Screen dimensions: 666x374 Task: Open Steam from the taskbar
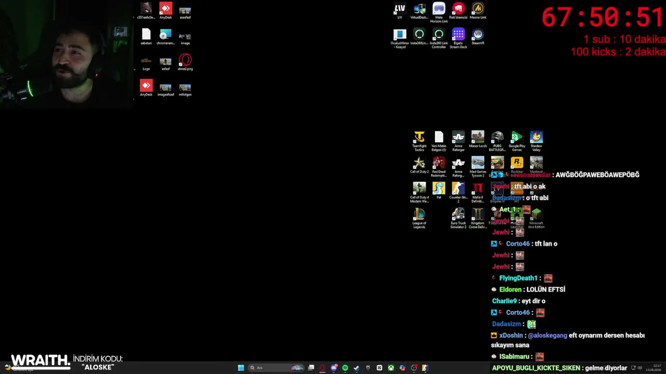pos(356,368)
